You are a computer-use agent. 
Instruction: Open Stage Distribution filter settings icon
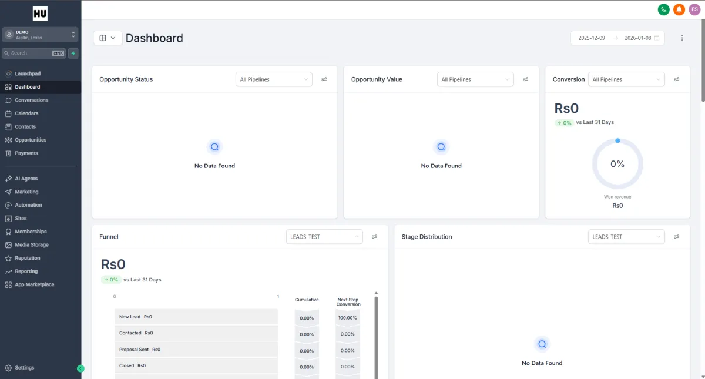coord(677,237)
